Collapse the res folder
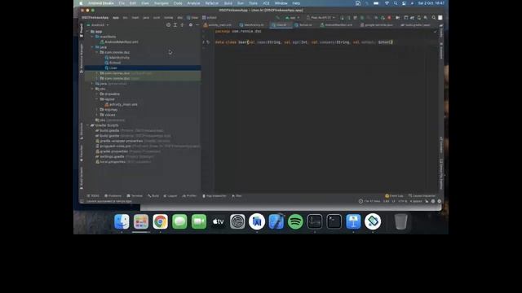Viewport: 522px width, 293px height. point(92,89)
